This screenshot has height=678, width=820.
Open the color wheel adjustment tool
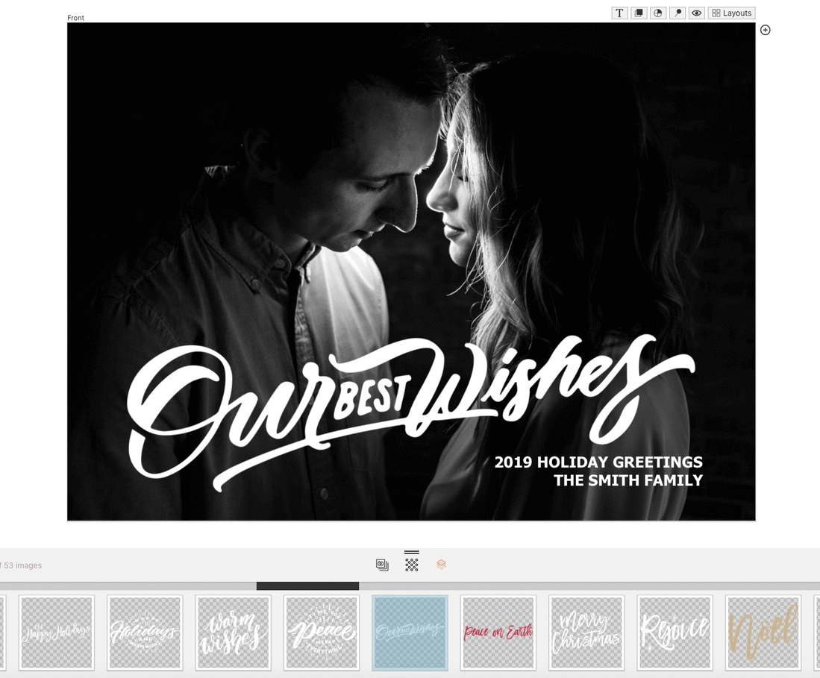[x=658, y=13]
